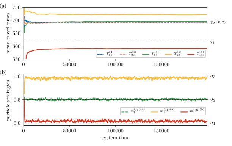Click the m(j2)(5) legend text in panel (b)
The width and height of the screenshot is (232, 146).
(197, 111)
